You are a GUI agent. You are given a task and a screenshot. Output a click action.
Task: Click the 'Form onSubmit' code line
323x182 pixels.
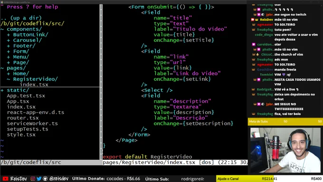(x=171, y=7)
